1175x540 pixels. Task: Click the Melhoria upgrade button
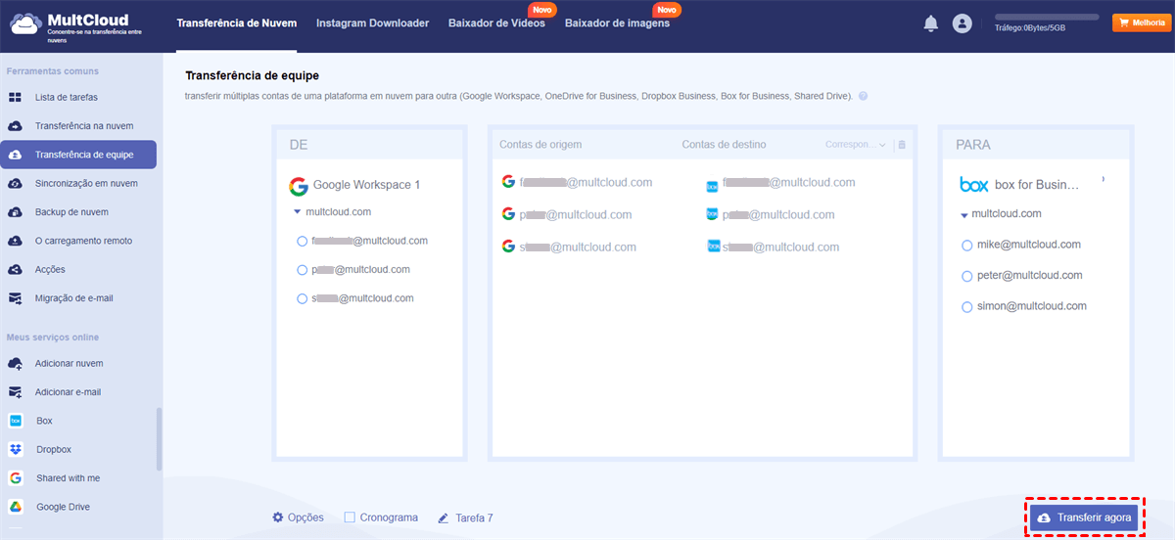[1140, 22]
